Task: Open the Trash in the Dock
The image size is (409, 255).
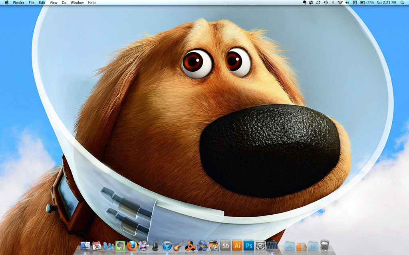Action: pos(325,245)
